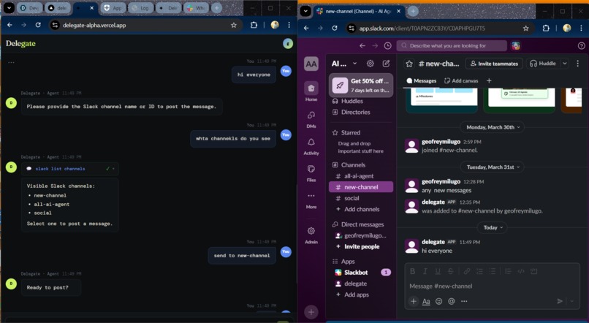Star the #new-channel channel
589x323 pixels.
click(409, 64)
